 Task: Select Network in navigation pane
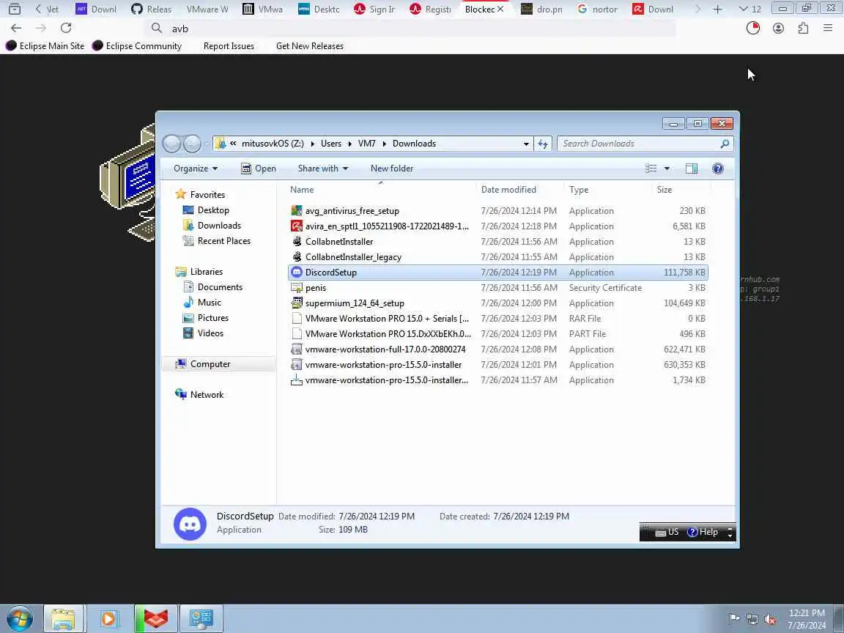200,395
